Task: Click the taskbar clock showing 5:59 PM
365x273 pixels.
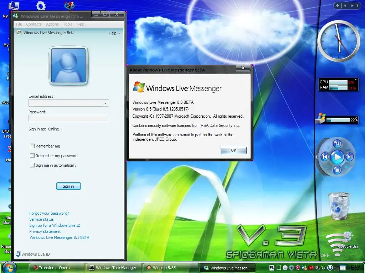Action: (x=355, y=268)
